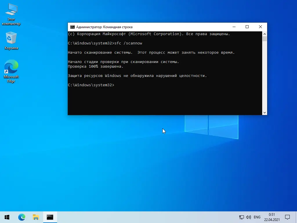Click the Command Prompt taskbar button
This screenshot has width=297, height=223.
[x=50, y=217]
